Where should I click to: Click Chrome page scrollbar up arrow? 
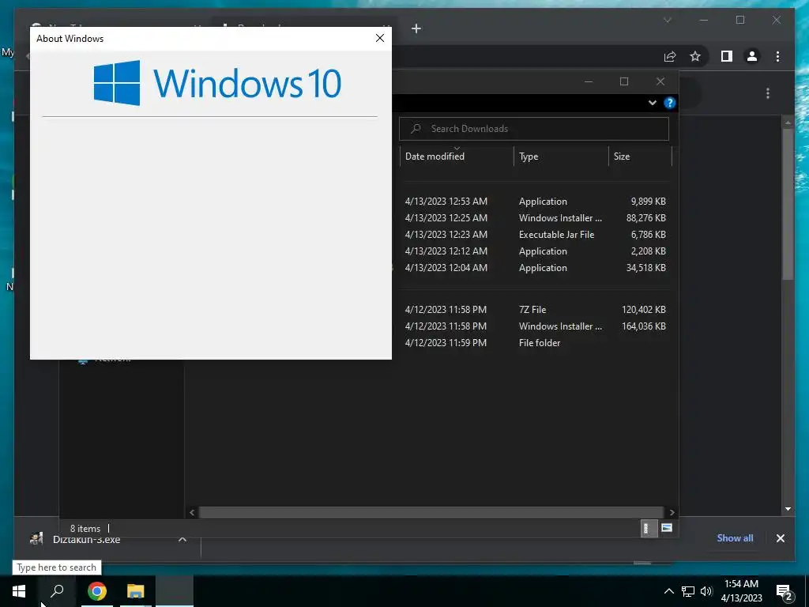coord(788,123)
